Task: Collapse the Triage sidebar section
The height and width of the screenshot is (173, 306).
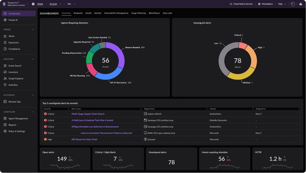Action: [33, 30]
